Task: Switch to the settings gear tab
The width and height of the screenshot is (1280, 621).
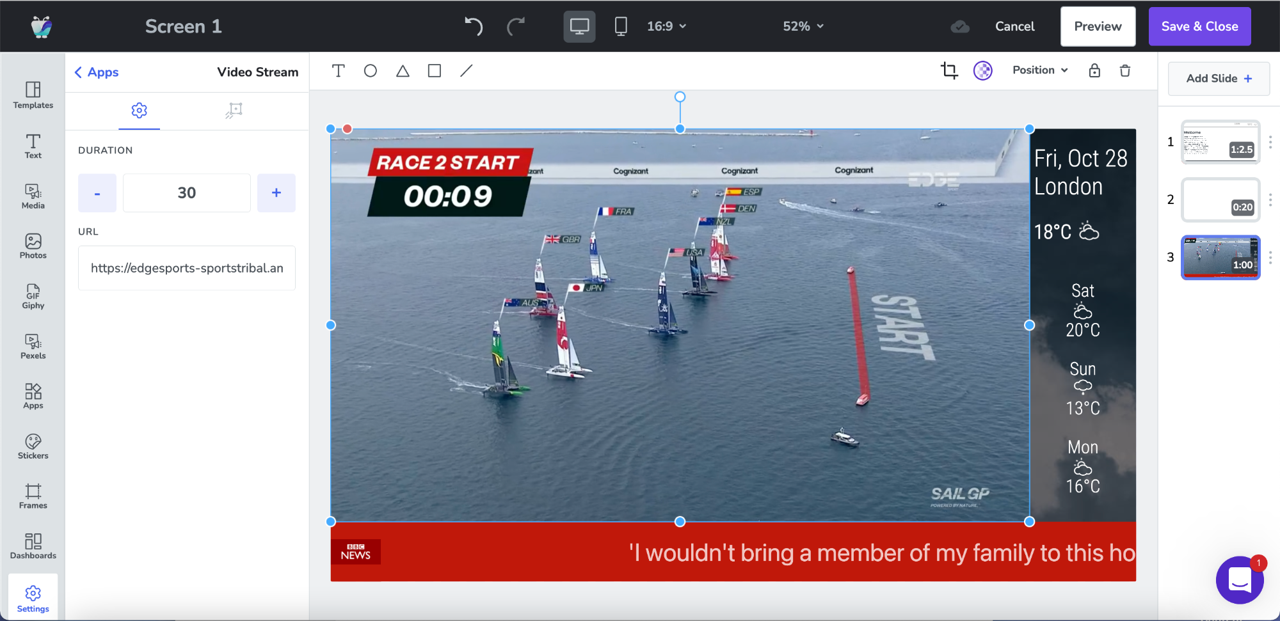Action: coord(139,111)
